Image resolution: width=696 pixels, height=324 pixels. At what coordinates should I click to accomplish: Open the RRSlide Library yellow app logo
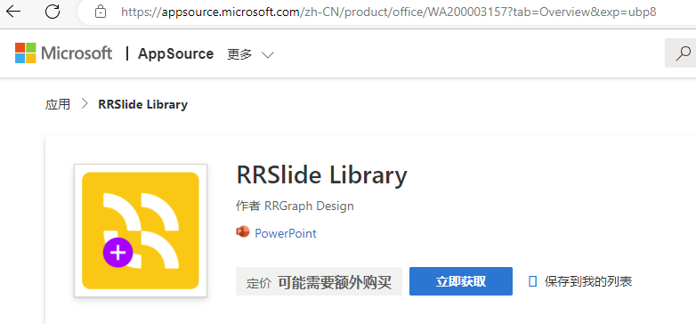tap(141, 231)
